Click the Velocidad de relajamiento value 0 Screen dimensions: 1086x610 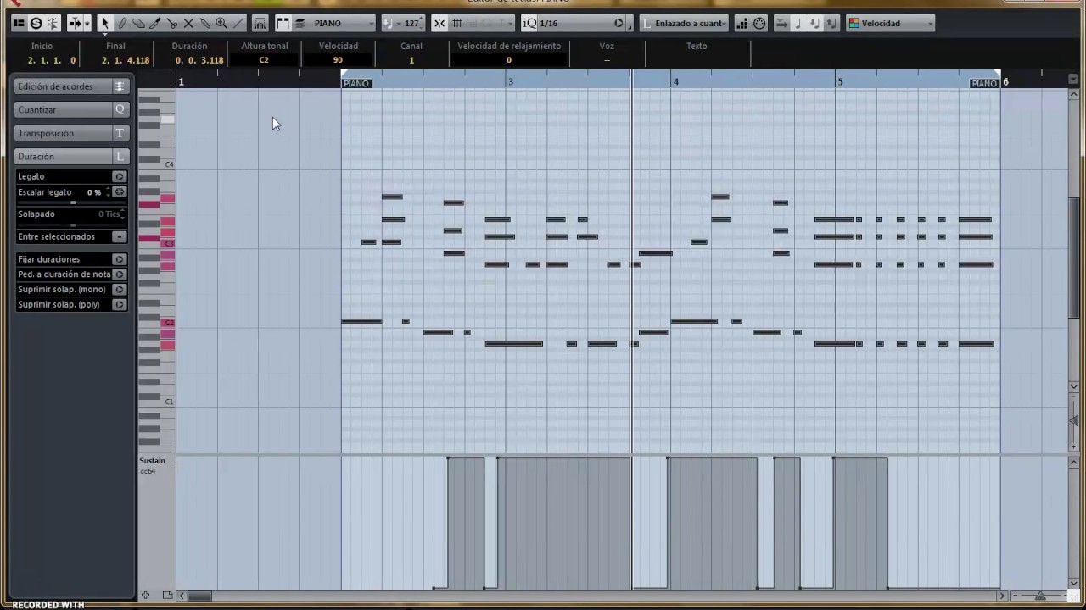pos(509,60)
